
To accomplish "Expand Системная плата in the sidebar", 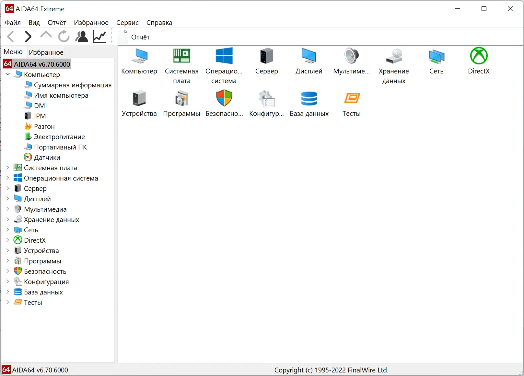I will pyautogui.click(x=7, y=168).
